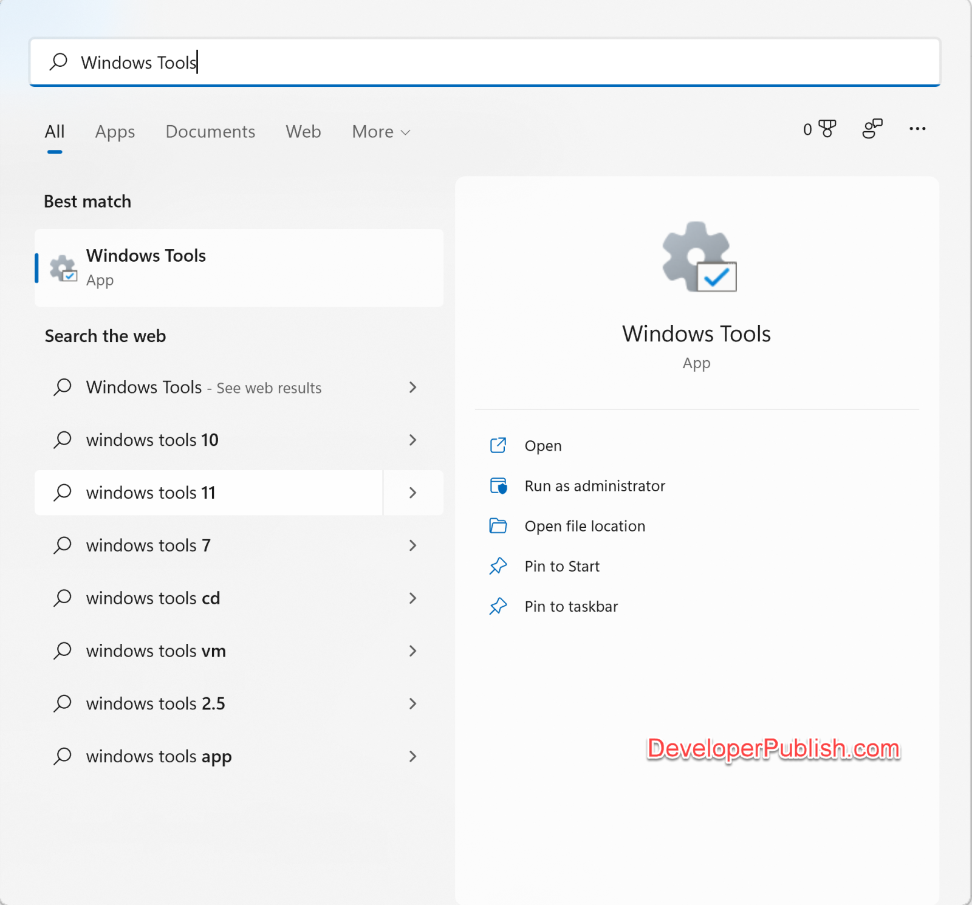This screenshot has height=905, width=972.
Task: Open Windows Tools - See web results
Action: tap(204, 388)
